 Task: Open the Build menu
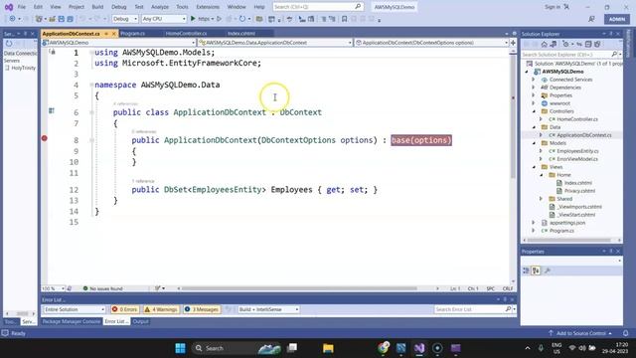tap(97, 7)
